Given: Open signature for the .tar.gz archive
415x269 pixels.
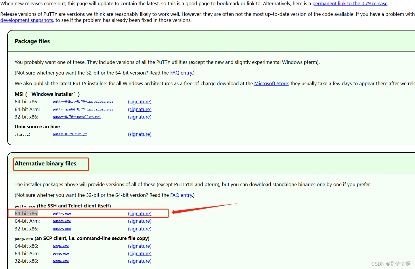Looking at the screenshot, I should click(139, 134).
